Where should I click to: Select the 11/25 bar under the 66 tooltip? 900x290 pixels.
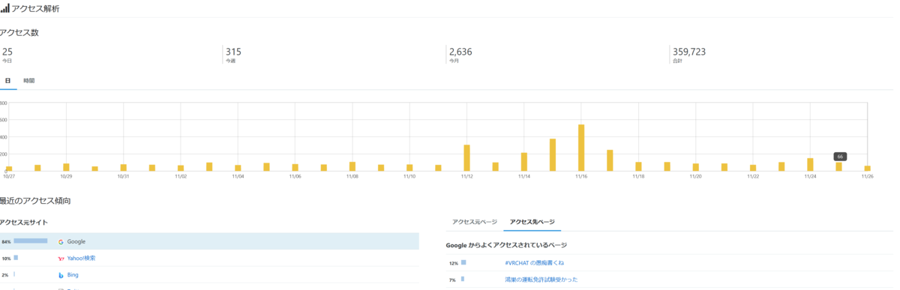pyautogui.click(x=839, y=167)
